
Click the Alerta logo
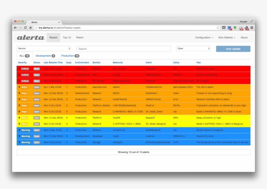click(31, 37)
